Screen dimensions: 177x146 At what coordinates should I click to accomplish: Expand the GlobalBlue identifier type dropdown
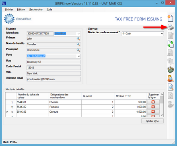tap(78, 34)
